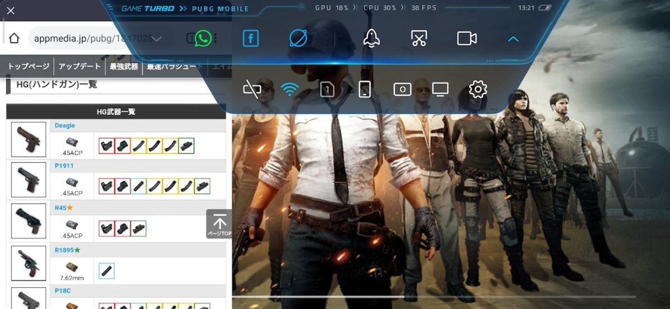The width and height of the screenshot is (670, 309).
Task: Click the browser home icon
Action: pos(15,38)
